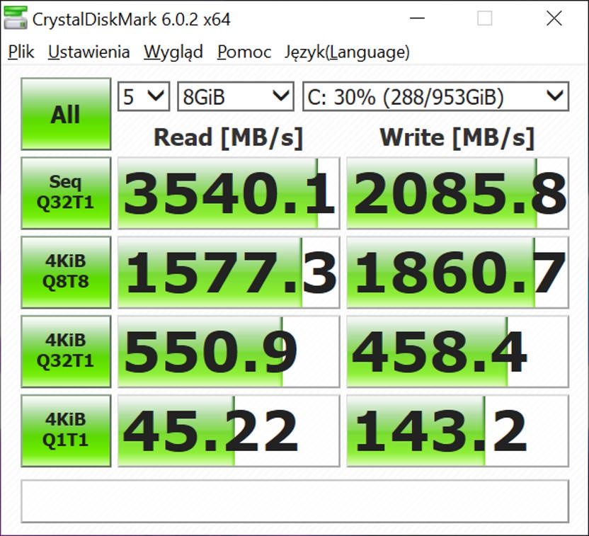
Task: Start the Seq Q32T1 test
Action: (x=66, y=193)
